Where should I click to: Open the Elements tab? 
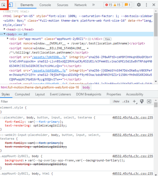pyautogui.click(x=27, y=5)
